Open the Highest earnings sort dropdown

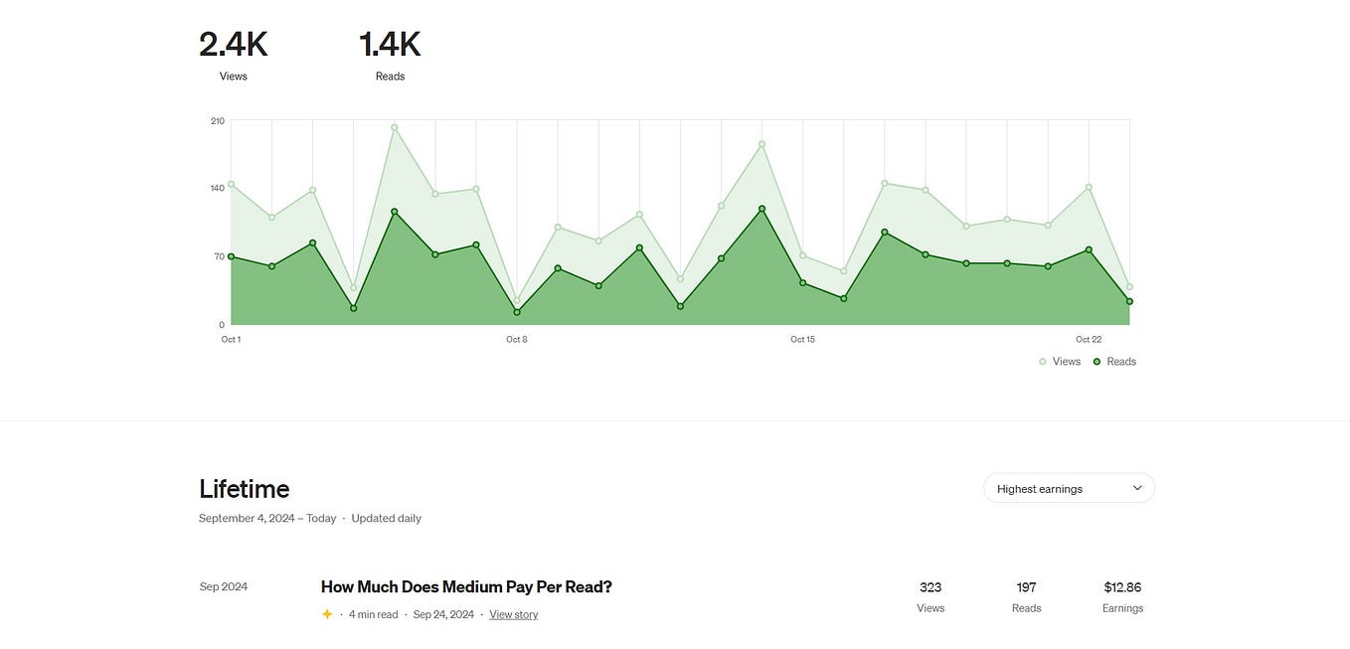point(1069,487)
